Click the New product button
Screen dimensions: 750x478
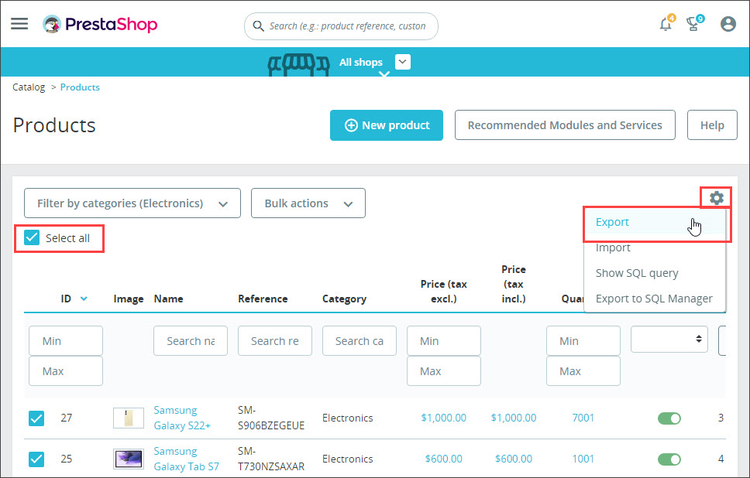point(387,125)
